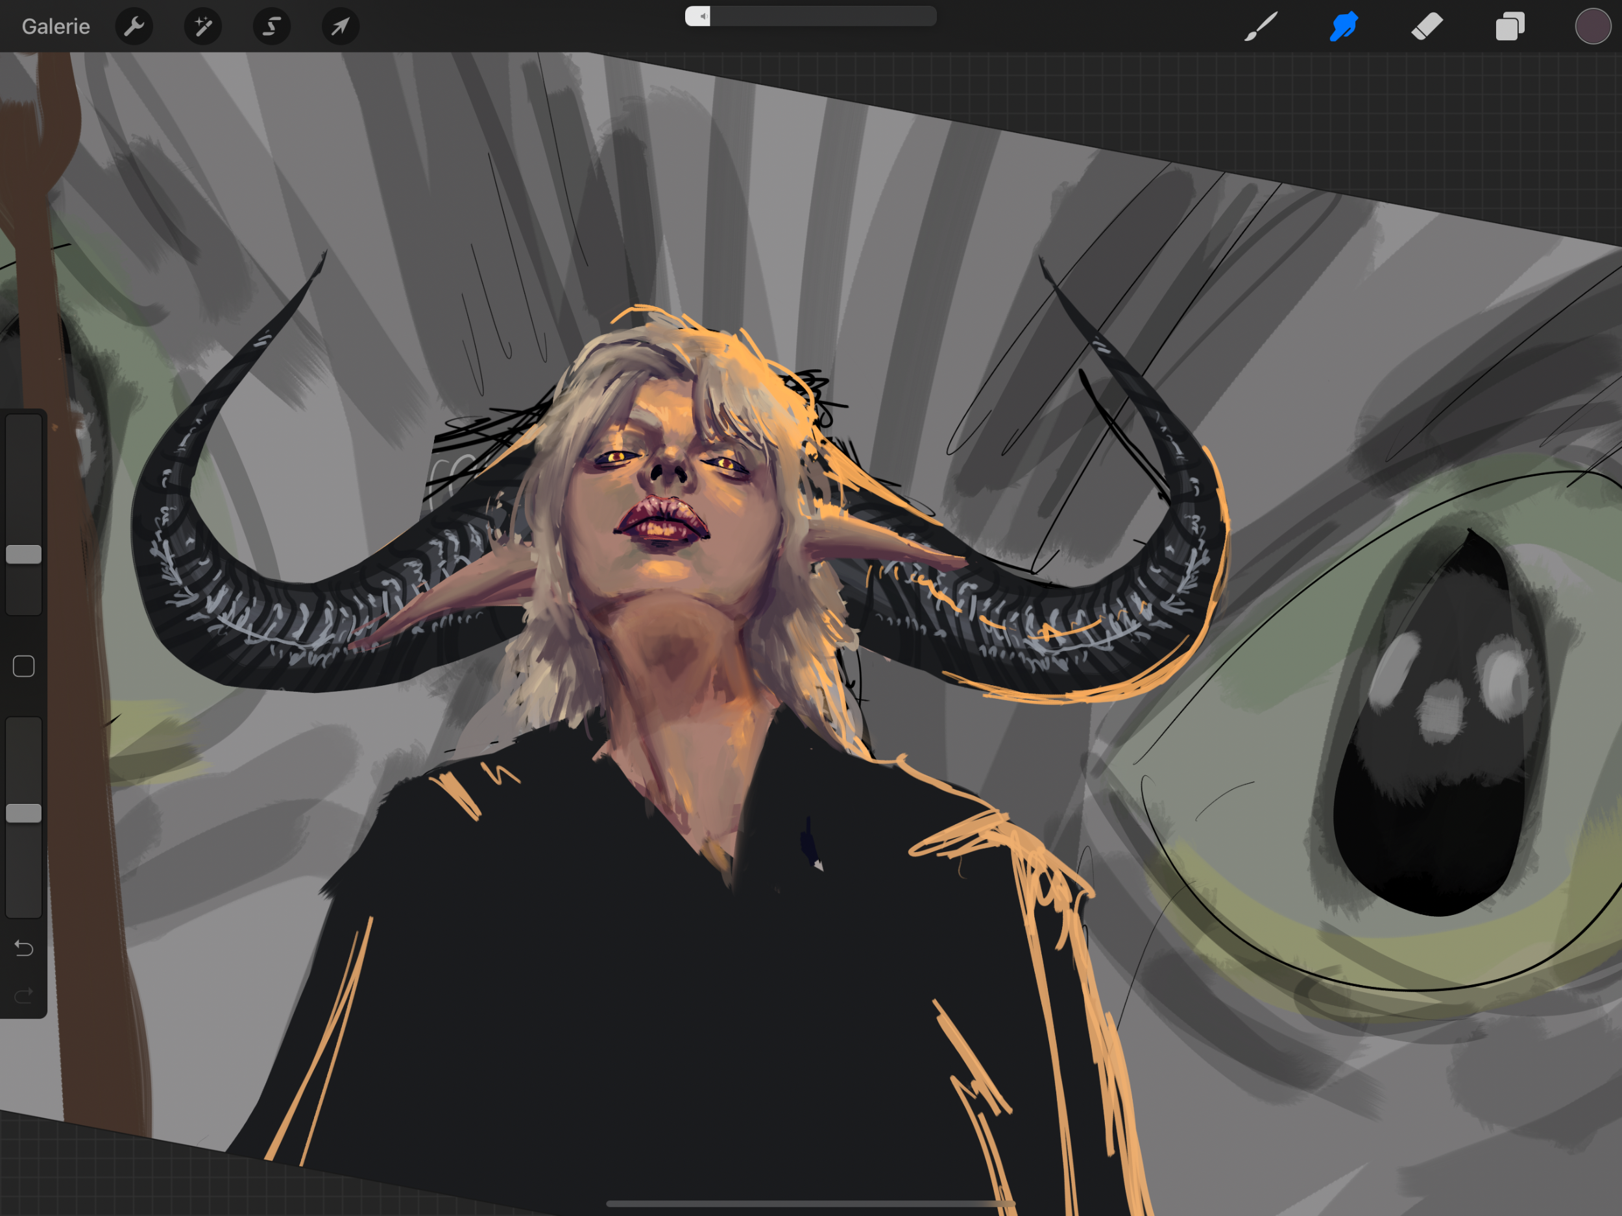Tap the home indicator bar at bottom
Image resolution: width=1622 pixels, height=1216 pixels.
point(810,1204)
